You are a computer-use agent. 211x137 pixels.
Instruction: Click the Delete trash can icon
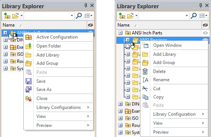click(145, 71)
